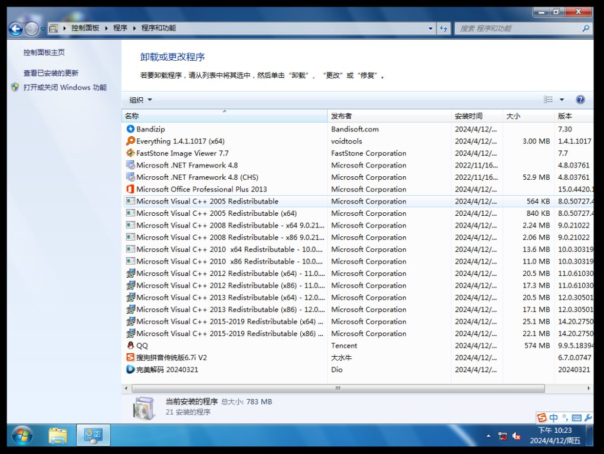604x454 pixels.
Task: Open the 组织 dropdown menu
Action: click(x=141, y=100)
